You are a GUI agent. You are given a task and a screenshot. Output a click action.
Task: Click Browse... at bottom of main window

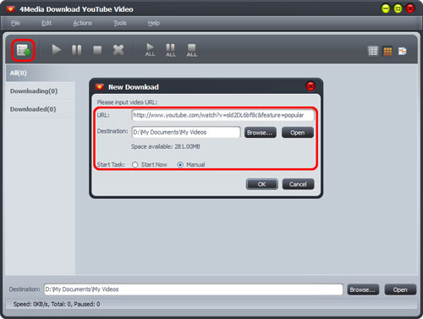click(363, 289)
